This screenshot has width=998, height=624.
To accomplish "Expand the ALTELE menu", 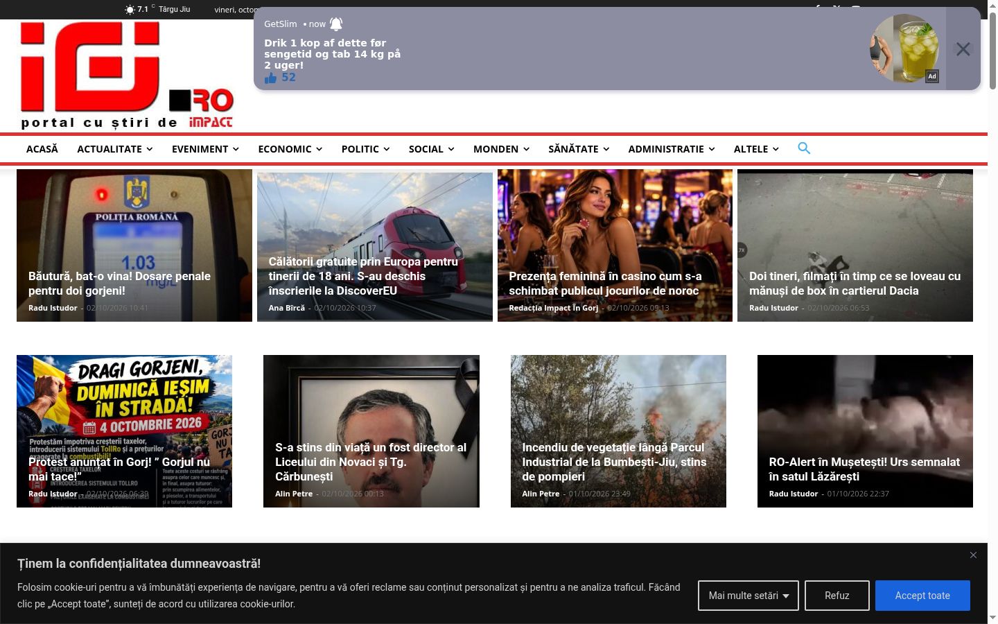I will tap(756, 149).
